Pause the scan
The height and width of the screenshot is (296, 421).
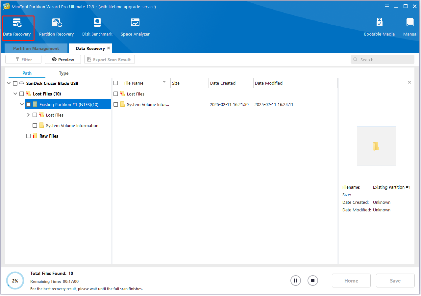tap(296, 281)
